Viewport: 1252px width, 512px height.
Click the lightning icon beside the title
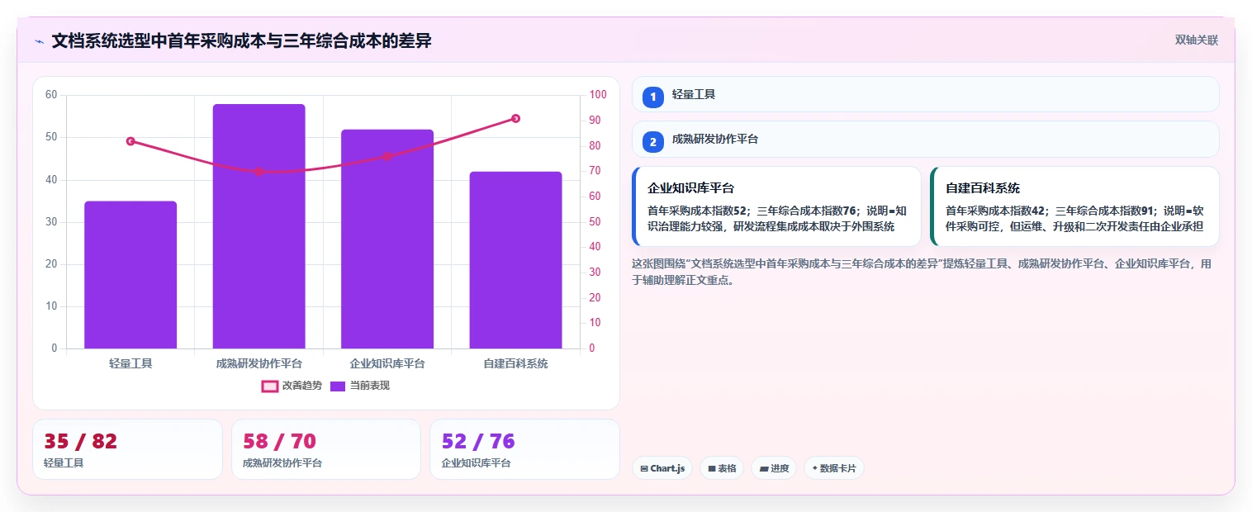pyautogui.click(x=39, y=41)
